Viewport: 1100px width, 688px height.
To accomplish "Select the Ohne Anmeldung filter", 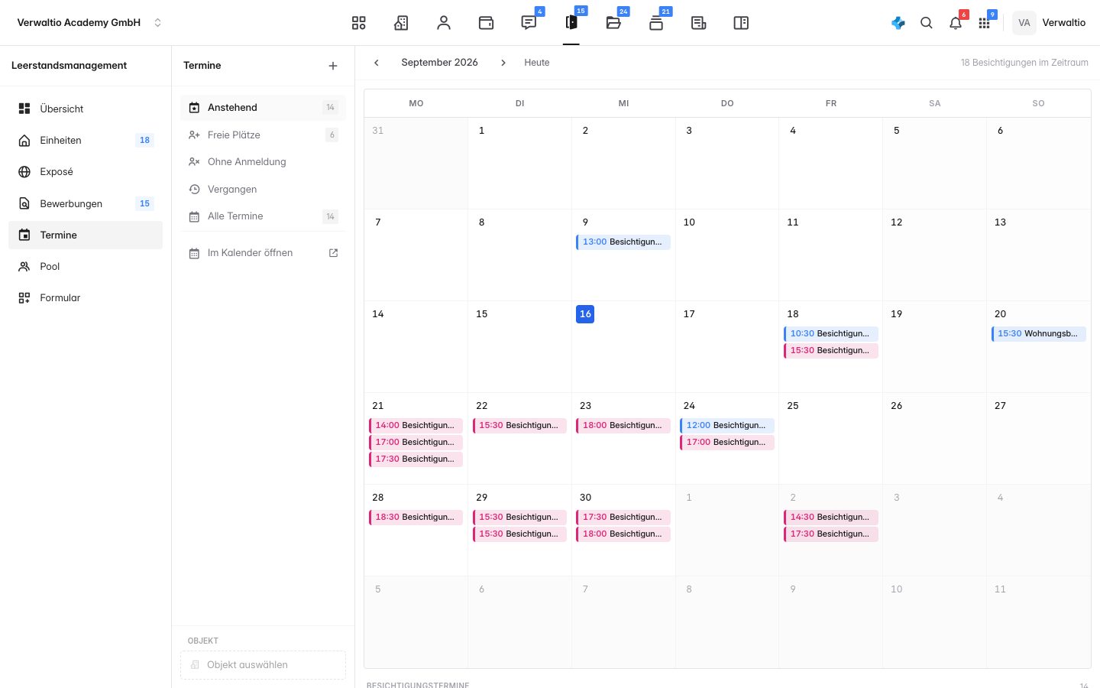I will coord(263,162).
